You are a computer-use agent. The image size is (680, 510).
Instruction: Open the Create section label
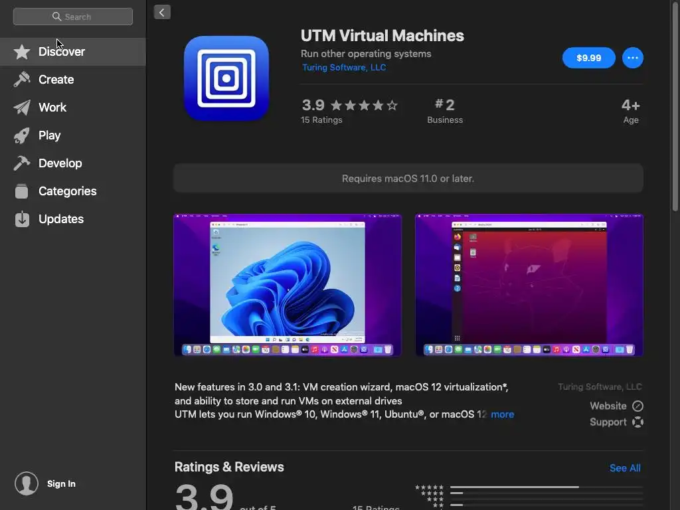[56, 80]
